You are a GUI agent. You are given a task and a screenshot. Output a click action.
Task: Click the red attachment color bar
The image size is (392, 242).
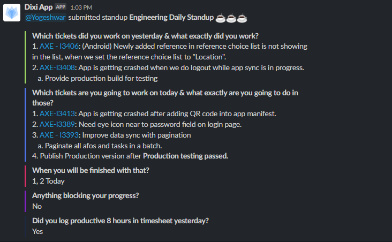pyautogui.click(x=26, y=176)
